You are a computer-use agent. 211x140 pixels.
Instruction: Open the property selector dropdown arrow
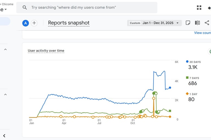coord(5,10)
